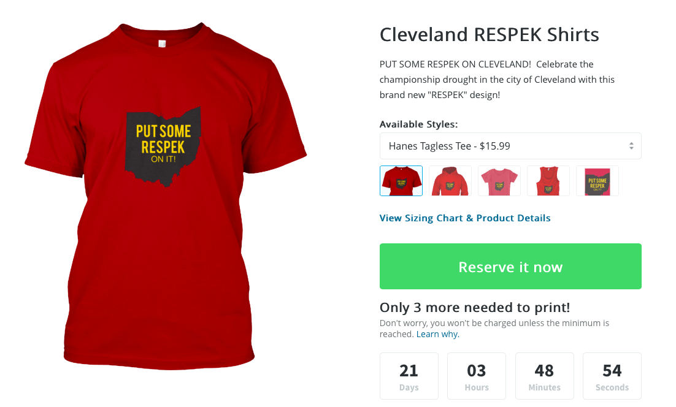Click the Reserve it now button

[510, 266]
